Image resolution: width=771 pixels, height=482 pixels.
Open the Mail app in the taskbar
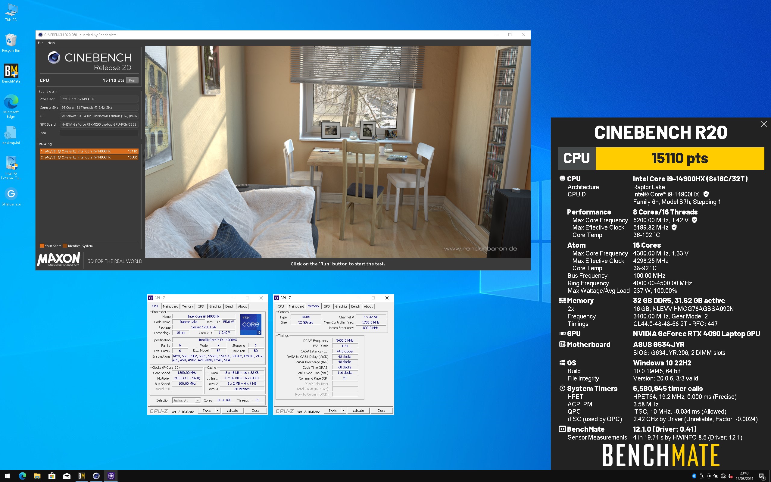pos(67,476)
